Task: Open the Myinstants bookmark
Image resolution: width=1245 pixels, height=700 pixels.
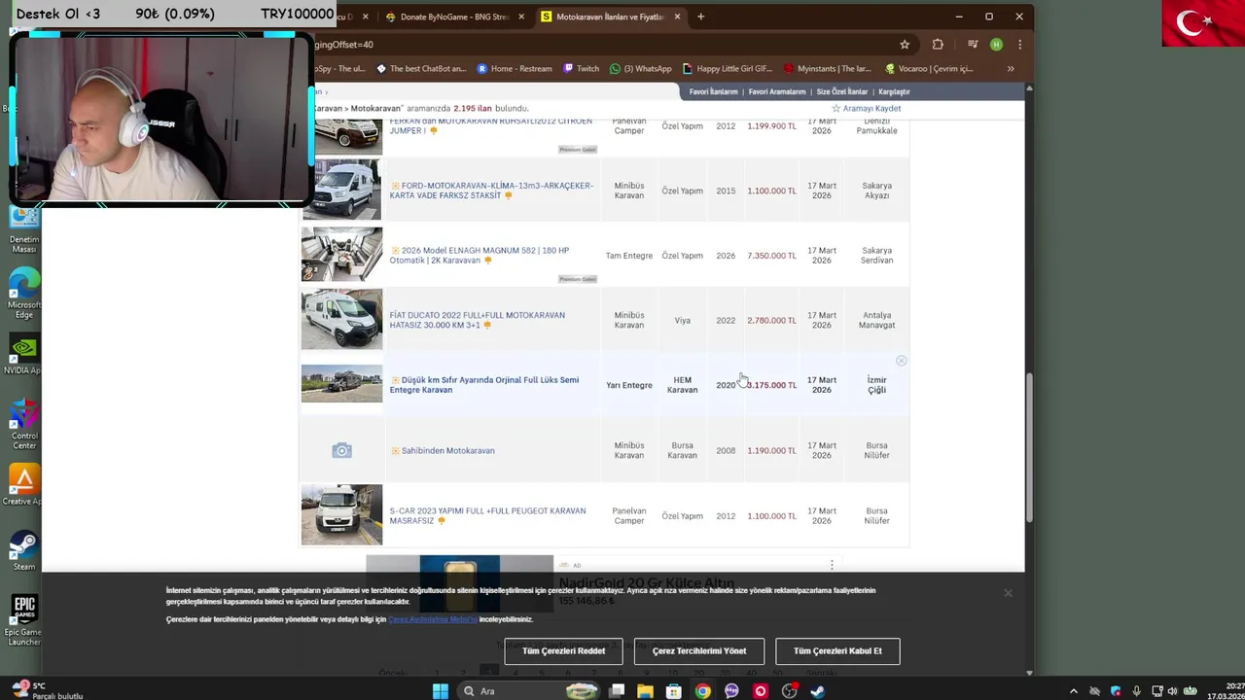Action: point(827,69)
